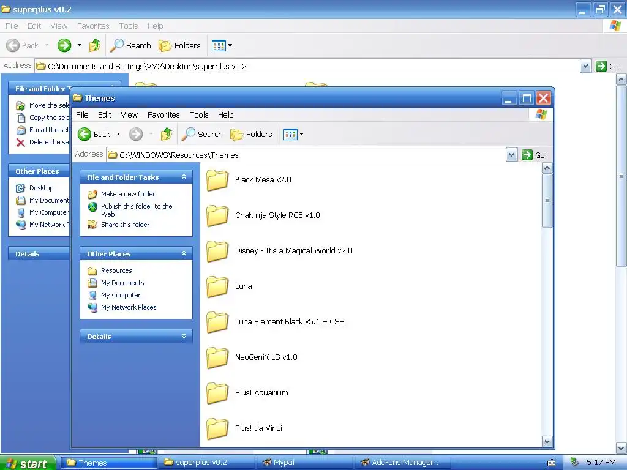627x470 pixels.
Task: Open Edit menu in Themes window
Action: pos(105,115)
